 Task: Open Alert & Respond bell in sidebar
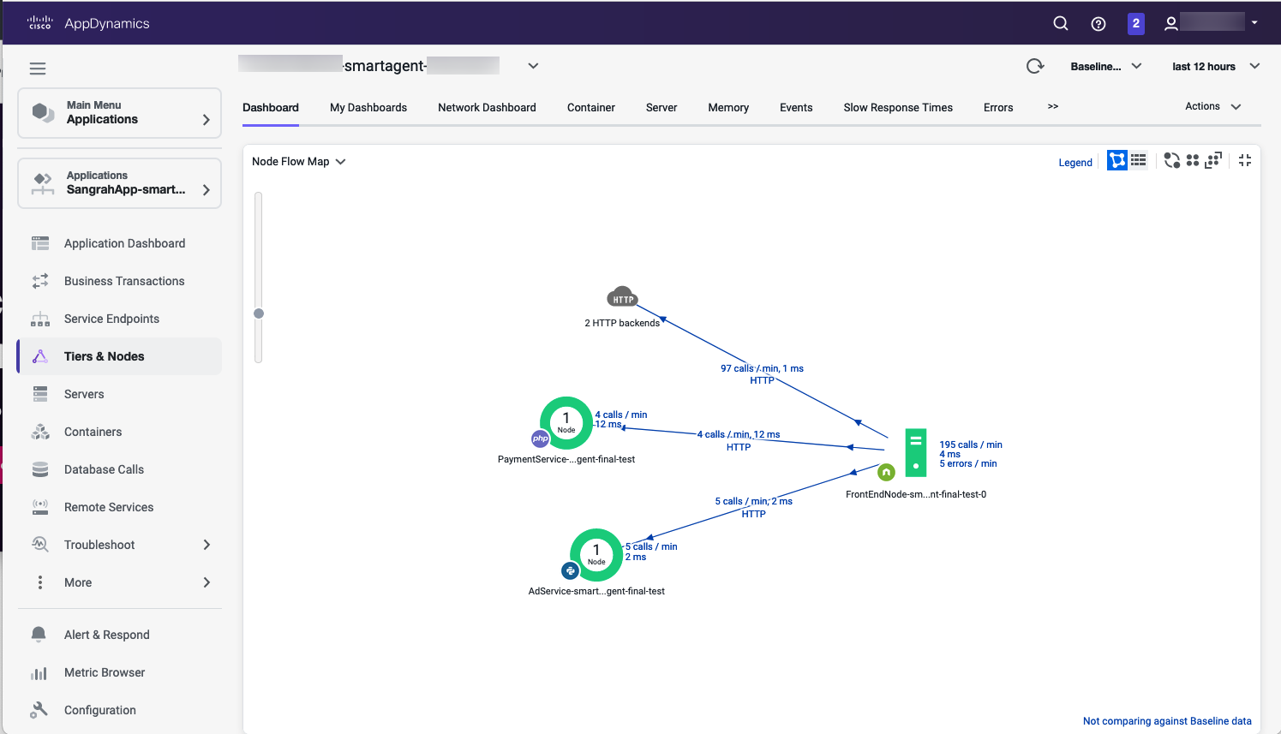(x=39, y=635)
